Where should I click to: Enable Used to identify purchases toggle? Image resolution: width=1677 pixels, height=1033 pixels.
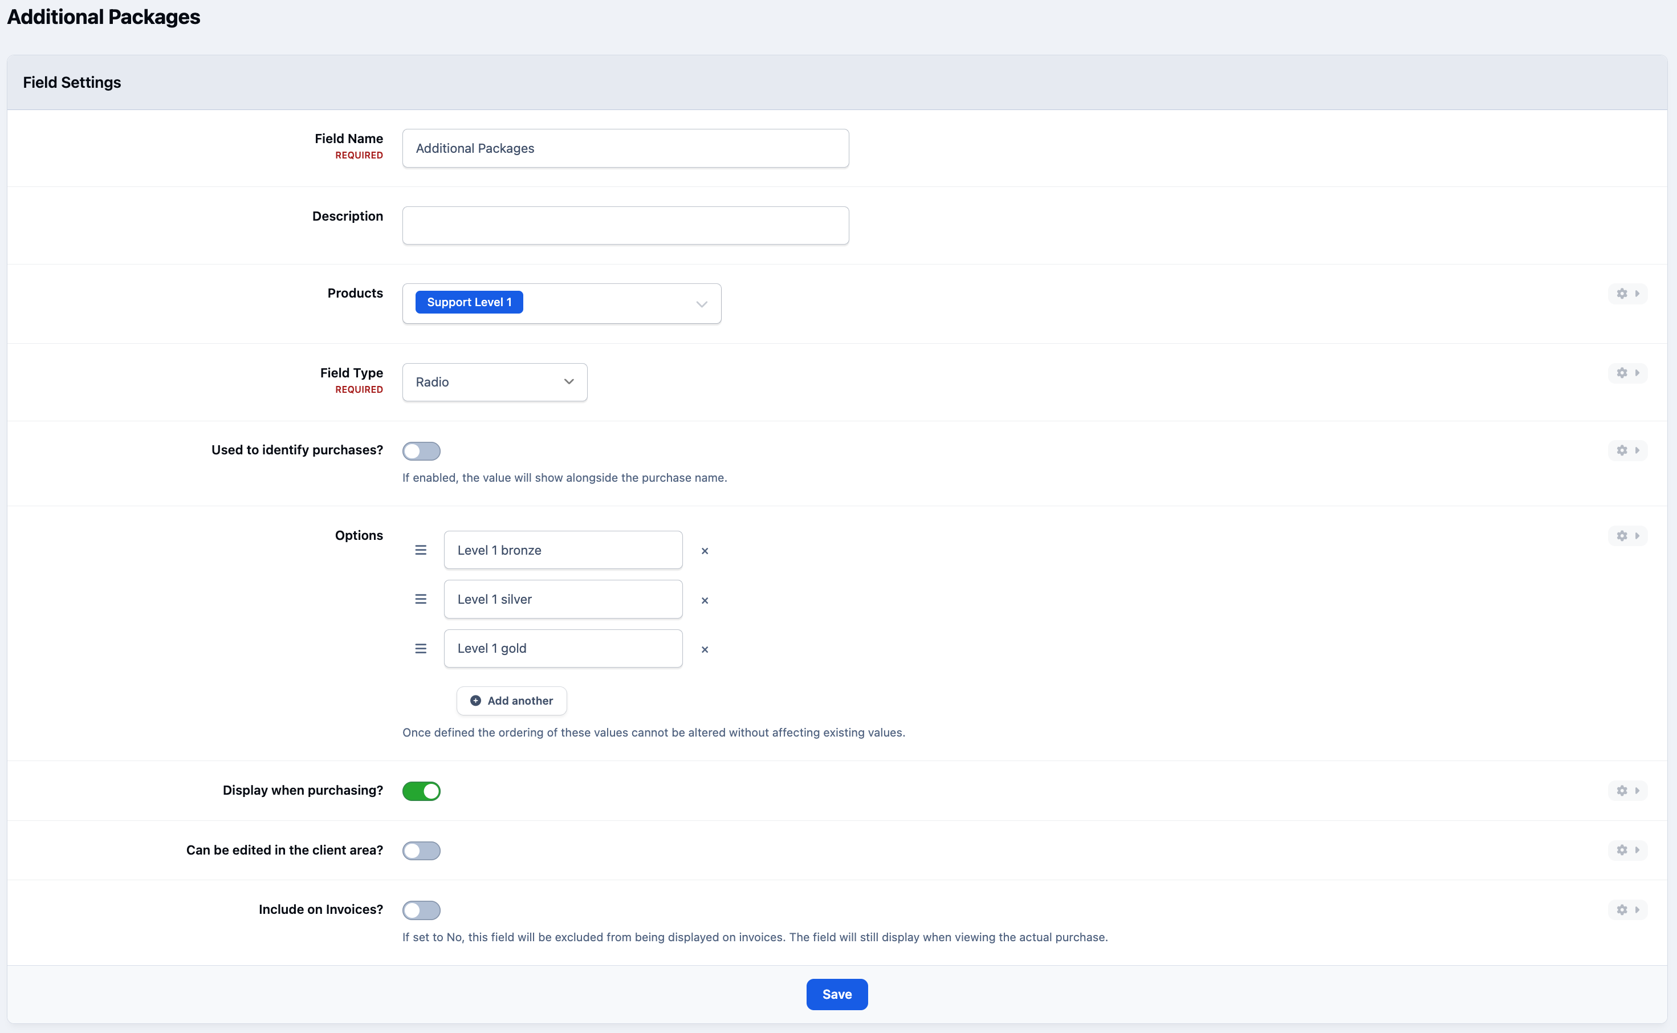[x=421, y=451]
